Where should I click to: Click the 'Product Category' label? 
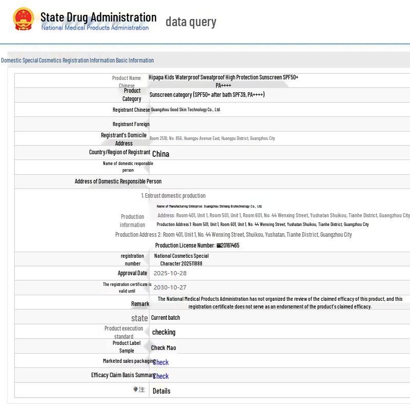(x=132, y=95)
